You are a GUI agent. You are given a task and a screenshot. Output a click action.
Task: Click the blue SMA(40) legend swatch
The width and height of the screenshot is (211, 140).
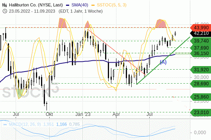point(68,5)
